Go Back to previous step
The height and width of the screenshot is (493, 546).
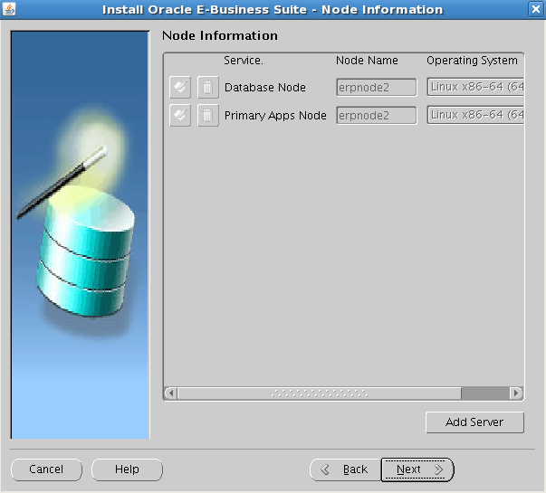(345, 469)
